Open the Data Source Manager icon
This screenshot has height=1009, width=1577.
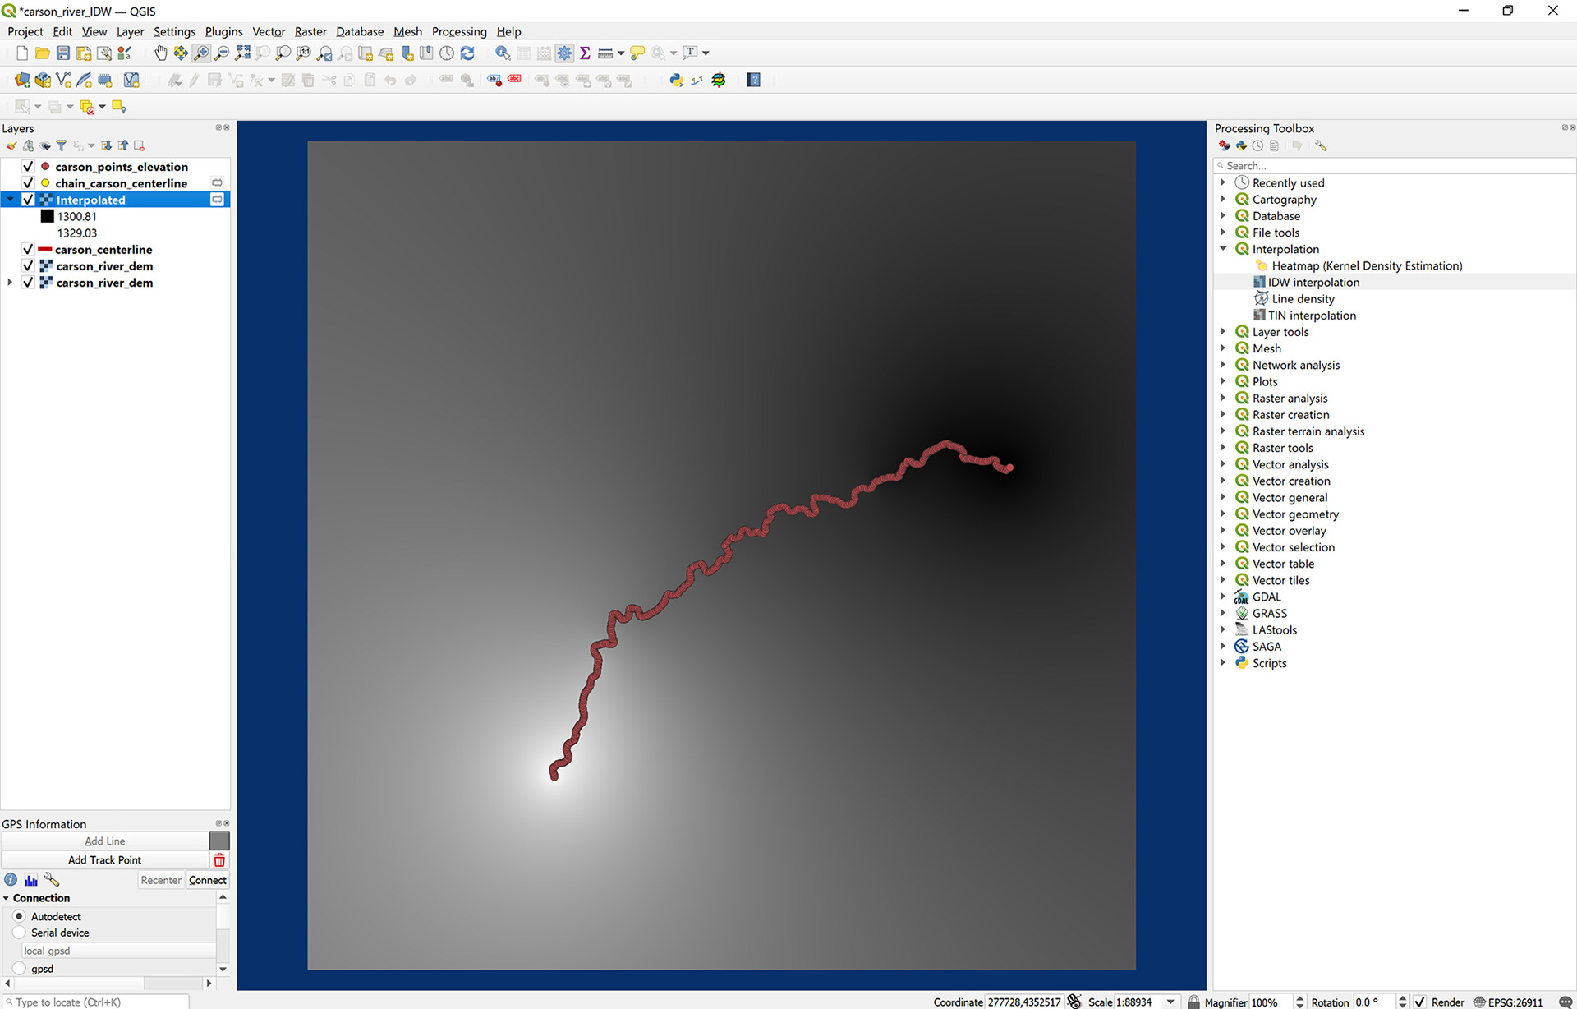coord(22,81)
